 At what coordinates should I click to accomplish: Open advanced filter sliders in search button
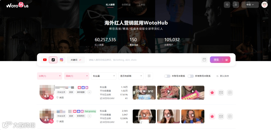(227, 60)
